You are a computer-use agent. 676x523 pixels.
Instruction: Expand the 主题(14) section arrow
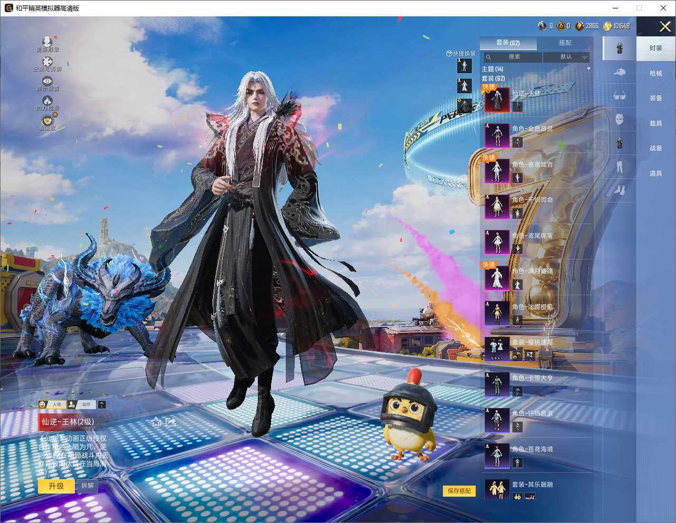click(x=589, y=69)
